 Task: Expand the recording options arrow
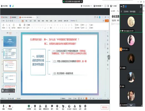tap(60, 107)
